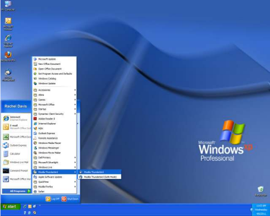The height and width of the screenshot is (216, 270).
Task: Expand the Games folder submenu
Action: click(54, 99)
